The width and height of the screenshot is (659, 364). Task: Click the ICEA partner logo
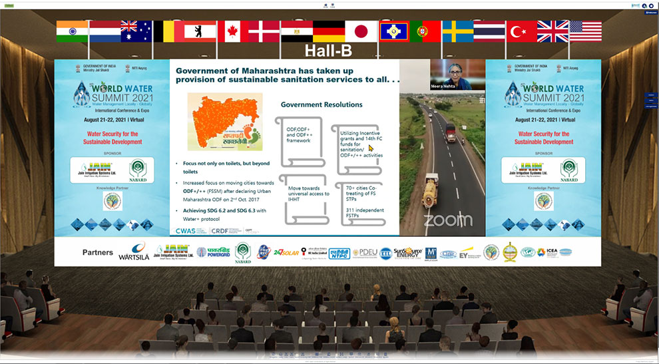[548, 252]
